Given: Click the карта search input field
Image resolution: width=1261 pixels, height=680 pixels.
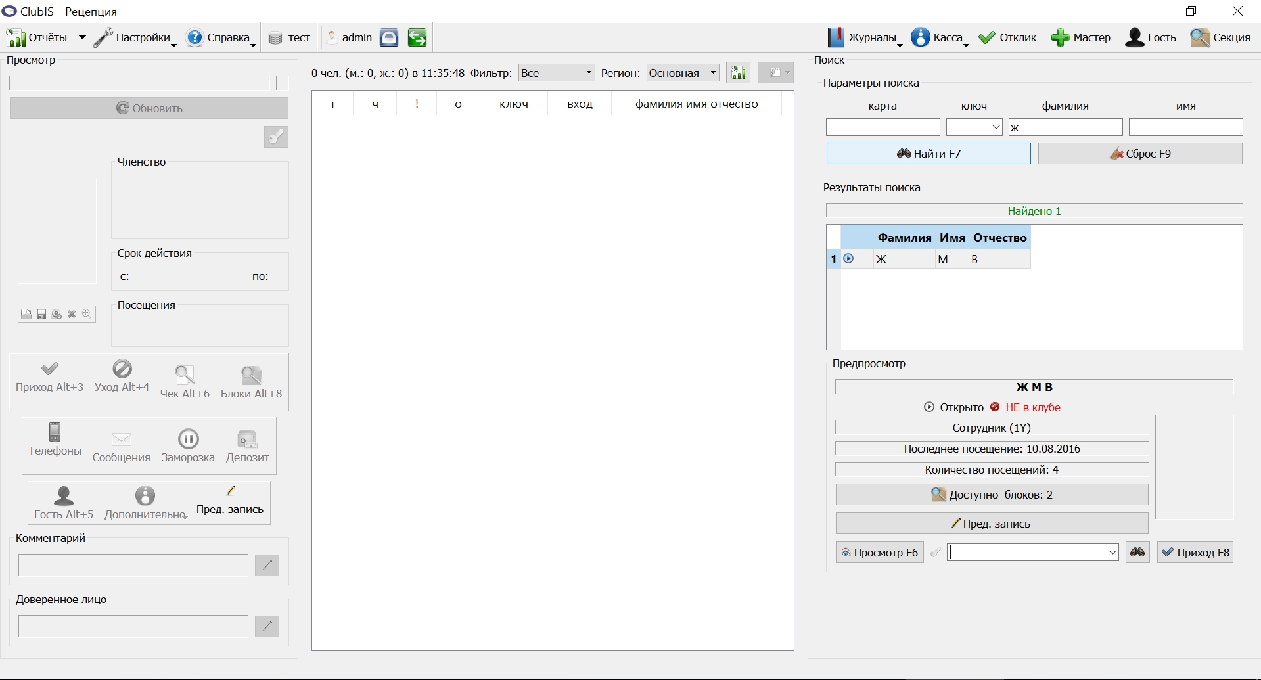Looking at the screenshot, I should coord(883,127).
